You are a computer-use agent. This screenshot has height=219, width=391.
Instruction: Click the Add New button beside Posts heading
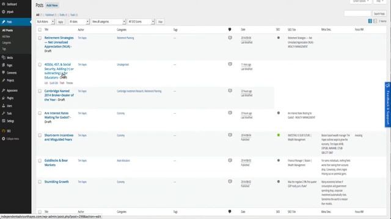click(x=52, y=5)
